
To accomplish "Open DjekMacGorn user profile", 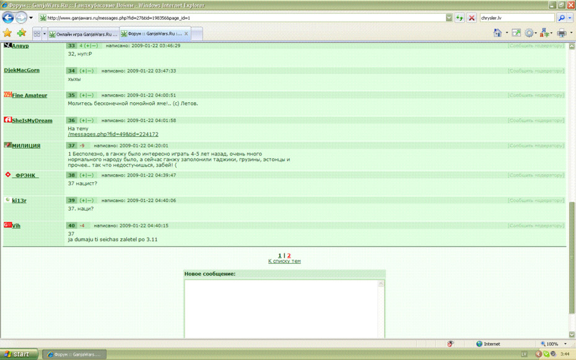I will pos(22,70).
